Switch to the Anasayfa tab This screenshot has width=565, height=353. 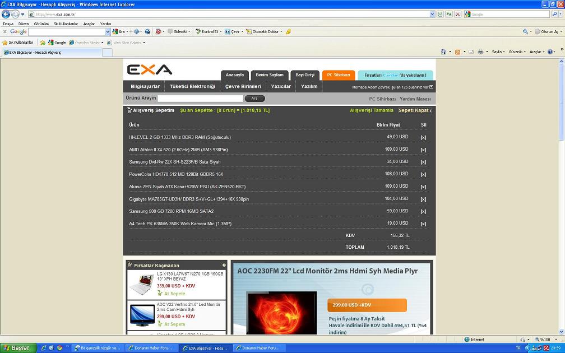tap(235, 75)
